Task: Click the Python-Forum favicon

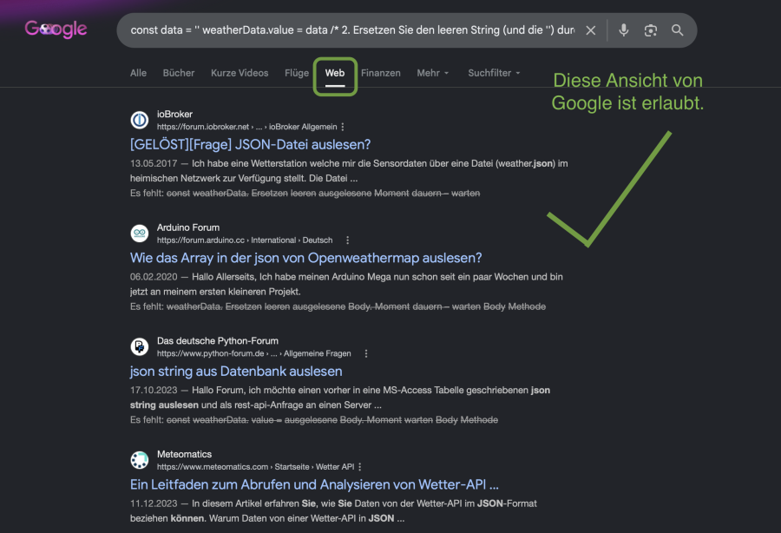Action: point(140,346)
